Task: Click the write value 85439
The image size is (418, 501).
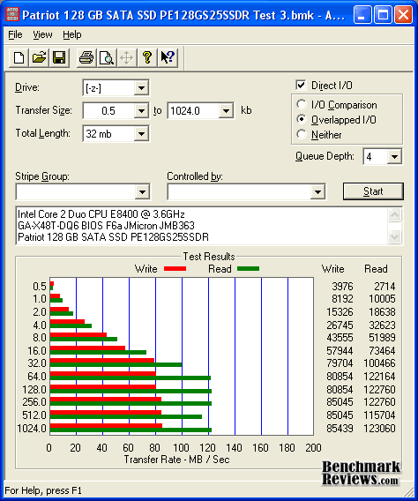Action: (x=340, y=428)
